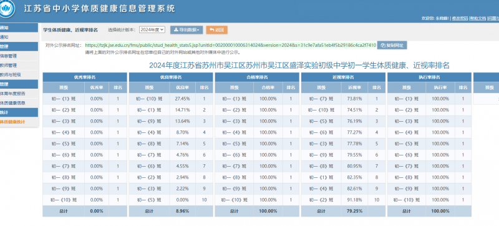The height and width of the screenshot is (226, 499).
Task: Click 初一《7》班 in the 近视率排名 table
Action: [x=321, y=99]
